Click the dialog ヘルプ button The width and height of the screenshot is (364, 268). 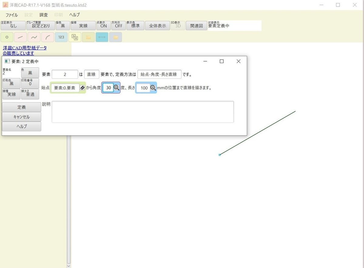click(x=22, y=126)
